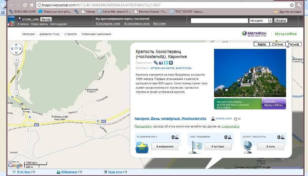
Task: Open the 'На карте' search scope dropdown
Action: [261, 21]
